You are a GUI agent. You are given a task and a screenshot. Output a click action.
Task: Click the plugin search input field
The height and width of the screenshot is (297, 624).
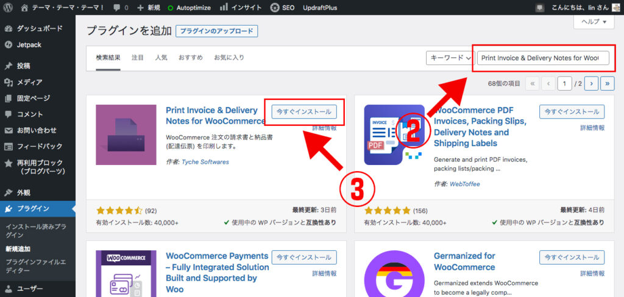click(x=543, y=58)
